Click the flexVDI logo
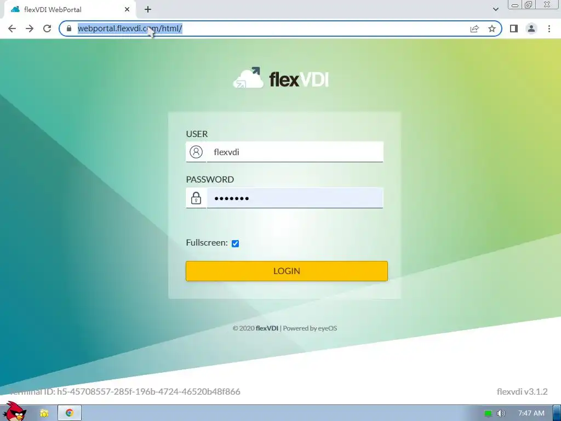This screenshot has width=561, height=421. tap(281, 78)
